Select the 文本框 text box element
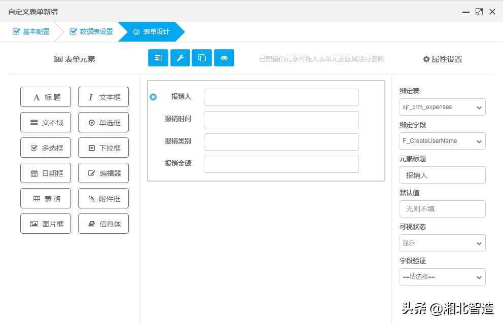Screen dimensions: 503x324 tap(103, 97)
